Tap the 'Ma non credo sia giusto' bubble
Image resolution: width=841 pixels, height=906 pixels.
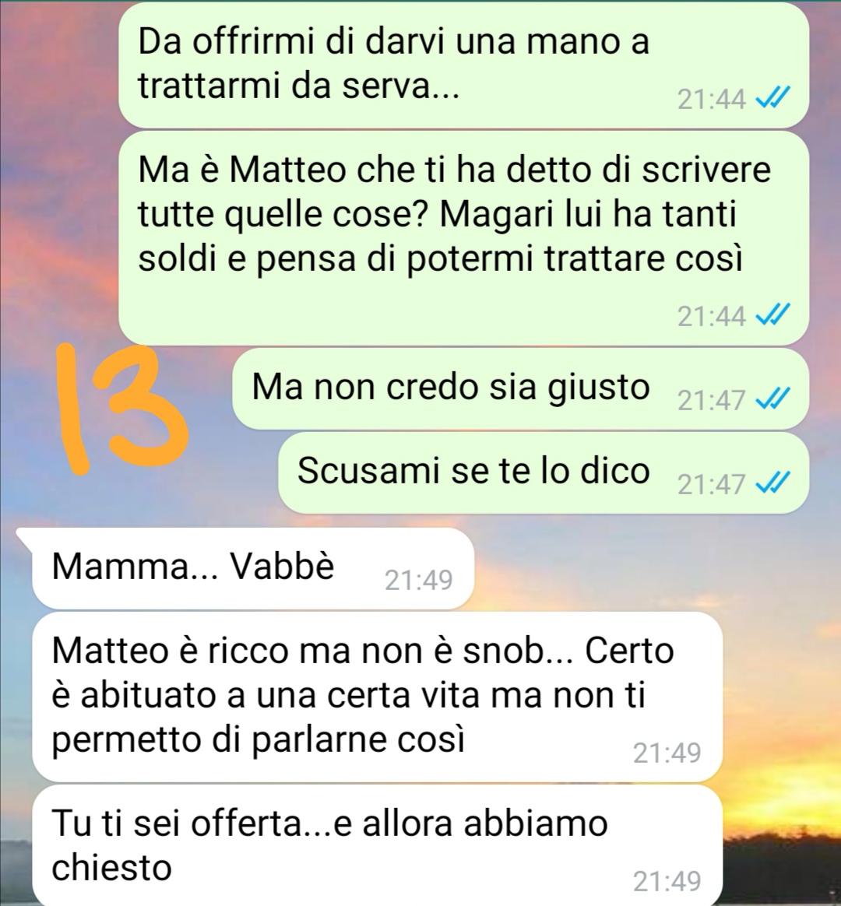coord(520,389)
